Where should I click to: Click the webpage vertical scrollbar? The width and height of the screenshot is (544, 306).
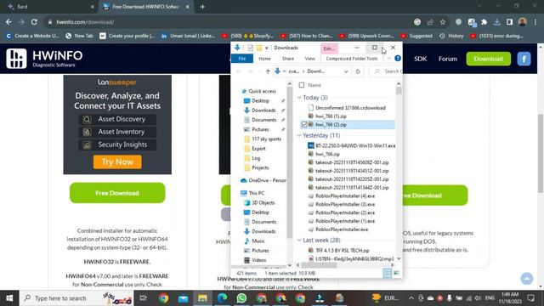[541, 153]
